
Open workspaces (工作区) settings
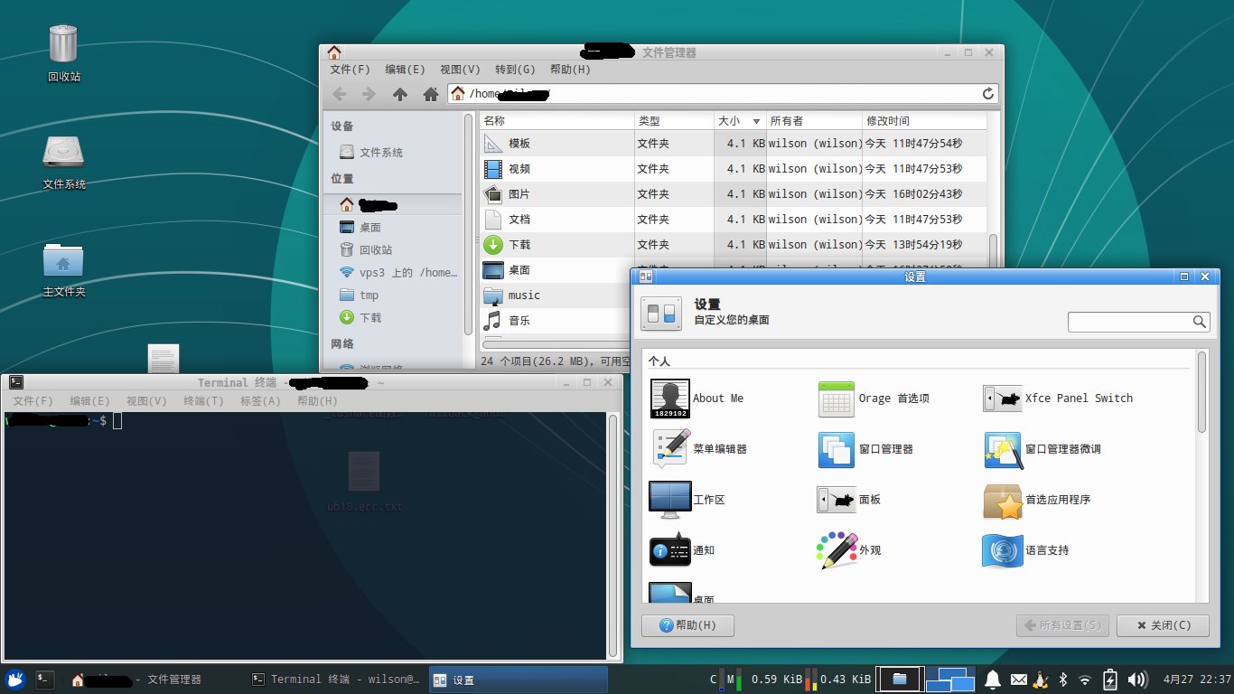pyautogui.click(x=669, y=500)
